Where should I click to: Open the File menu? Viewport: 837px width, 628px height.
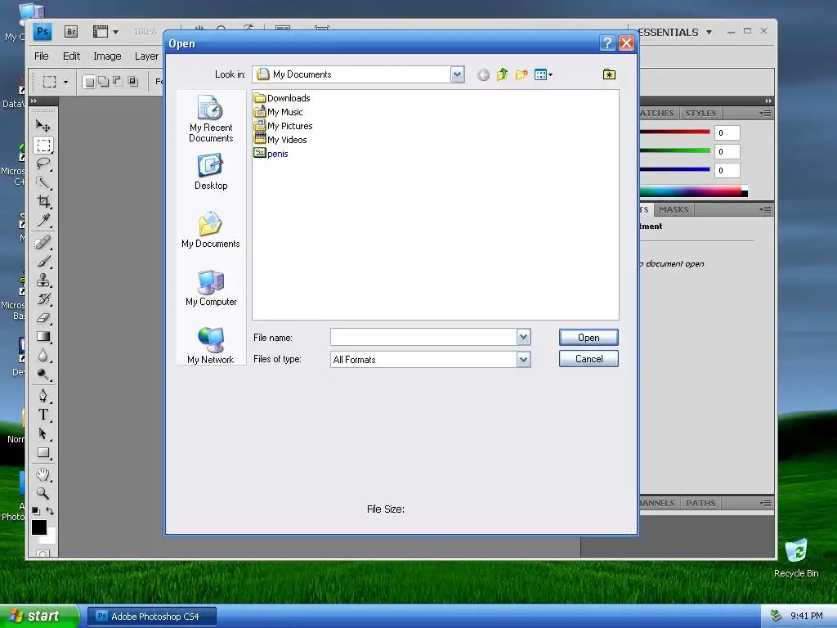[x=41, y=56]
